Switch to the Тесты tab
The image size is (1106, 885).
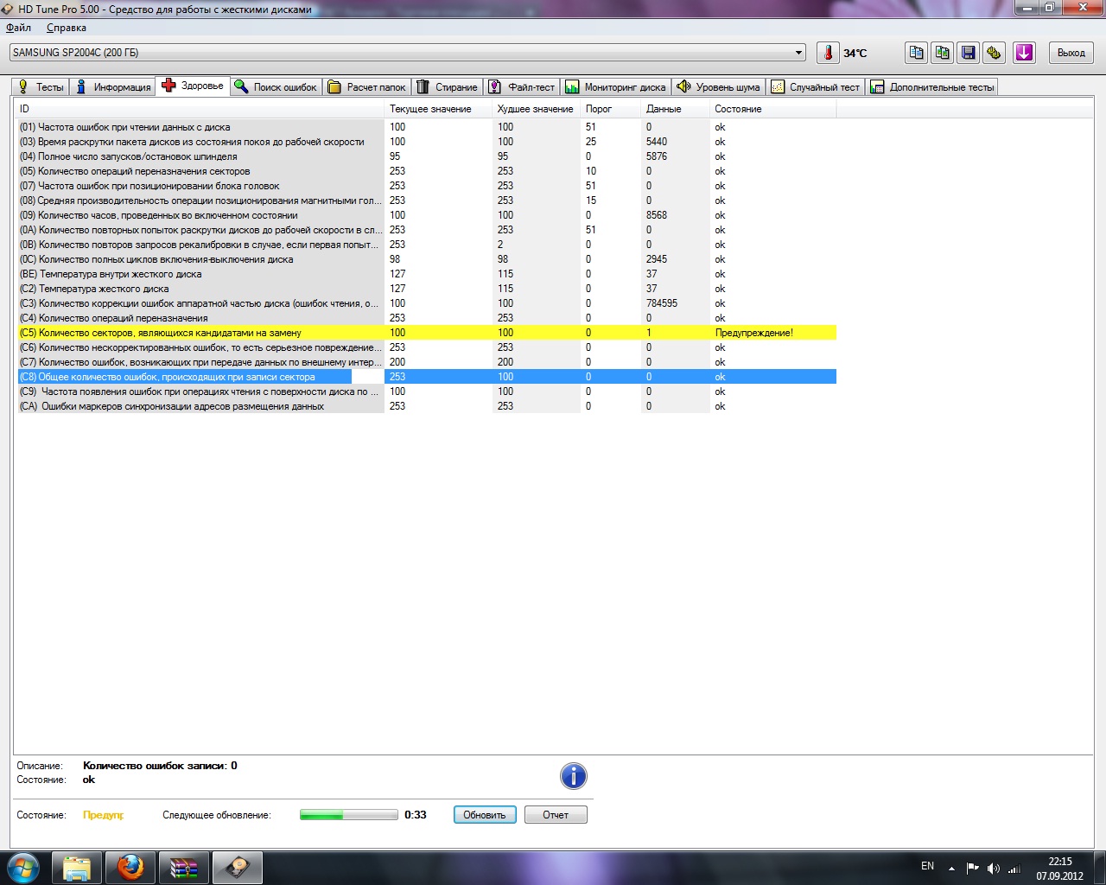[x=41, y=87]
